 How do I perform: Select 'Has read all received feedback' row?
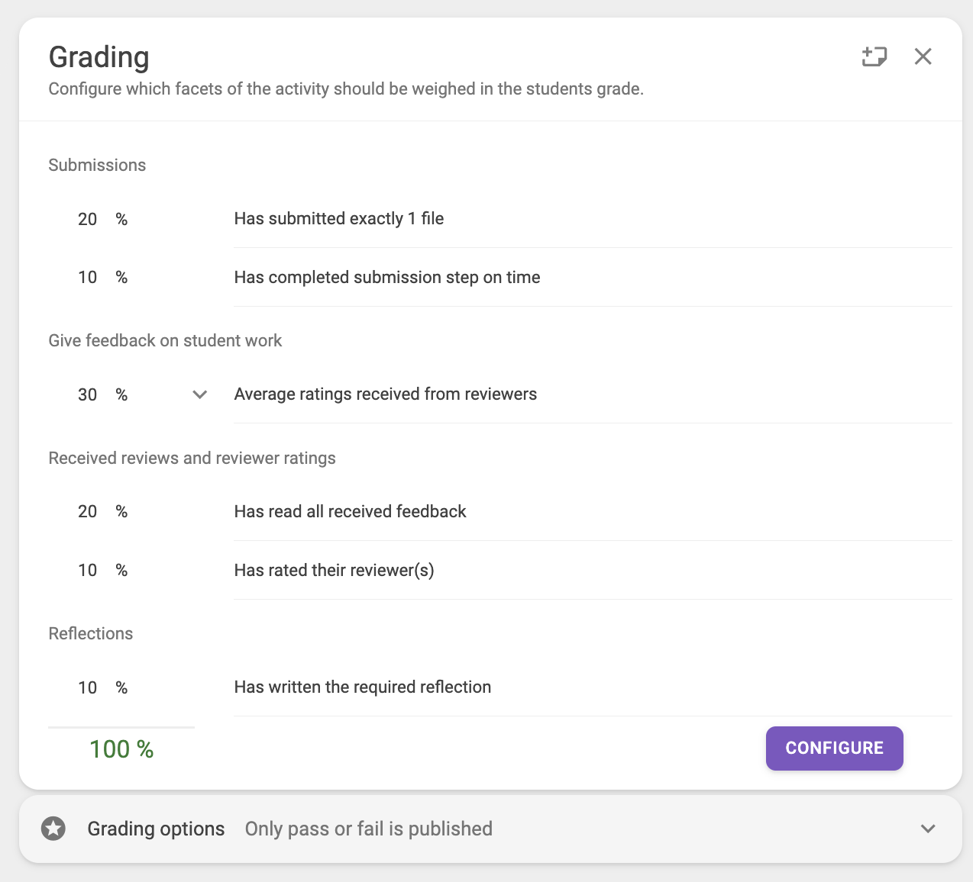tap(350, 512)
